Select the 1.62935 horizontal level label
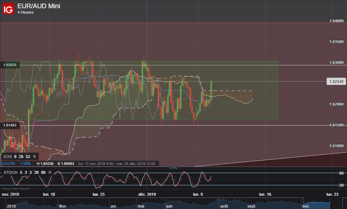Viewport: 347px width, 209px height. [x=11, y=65]
